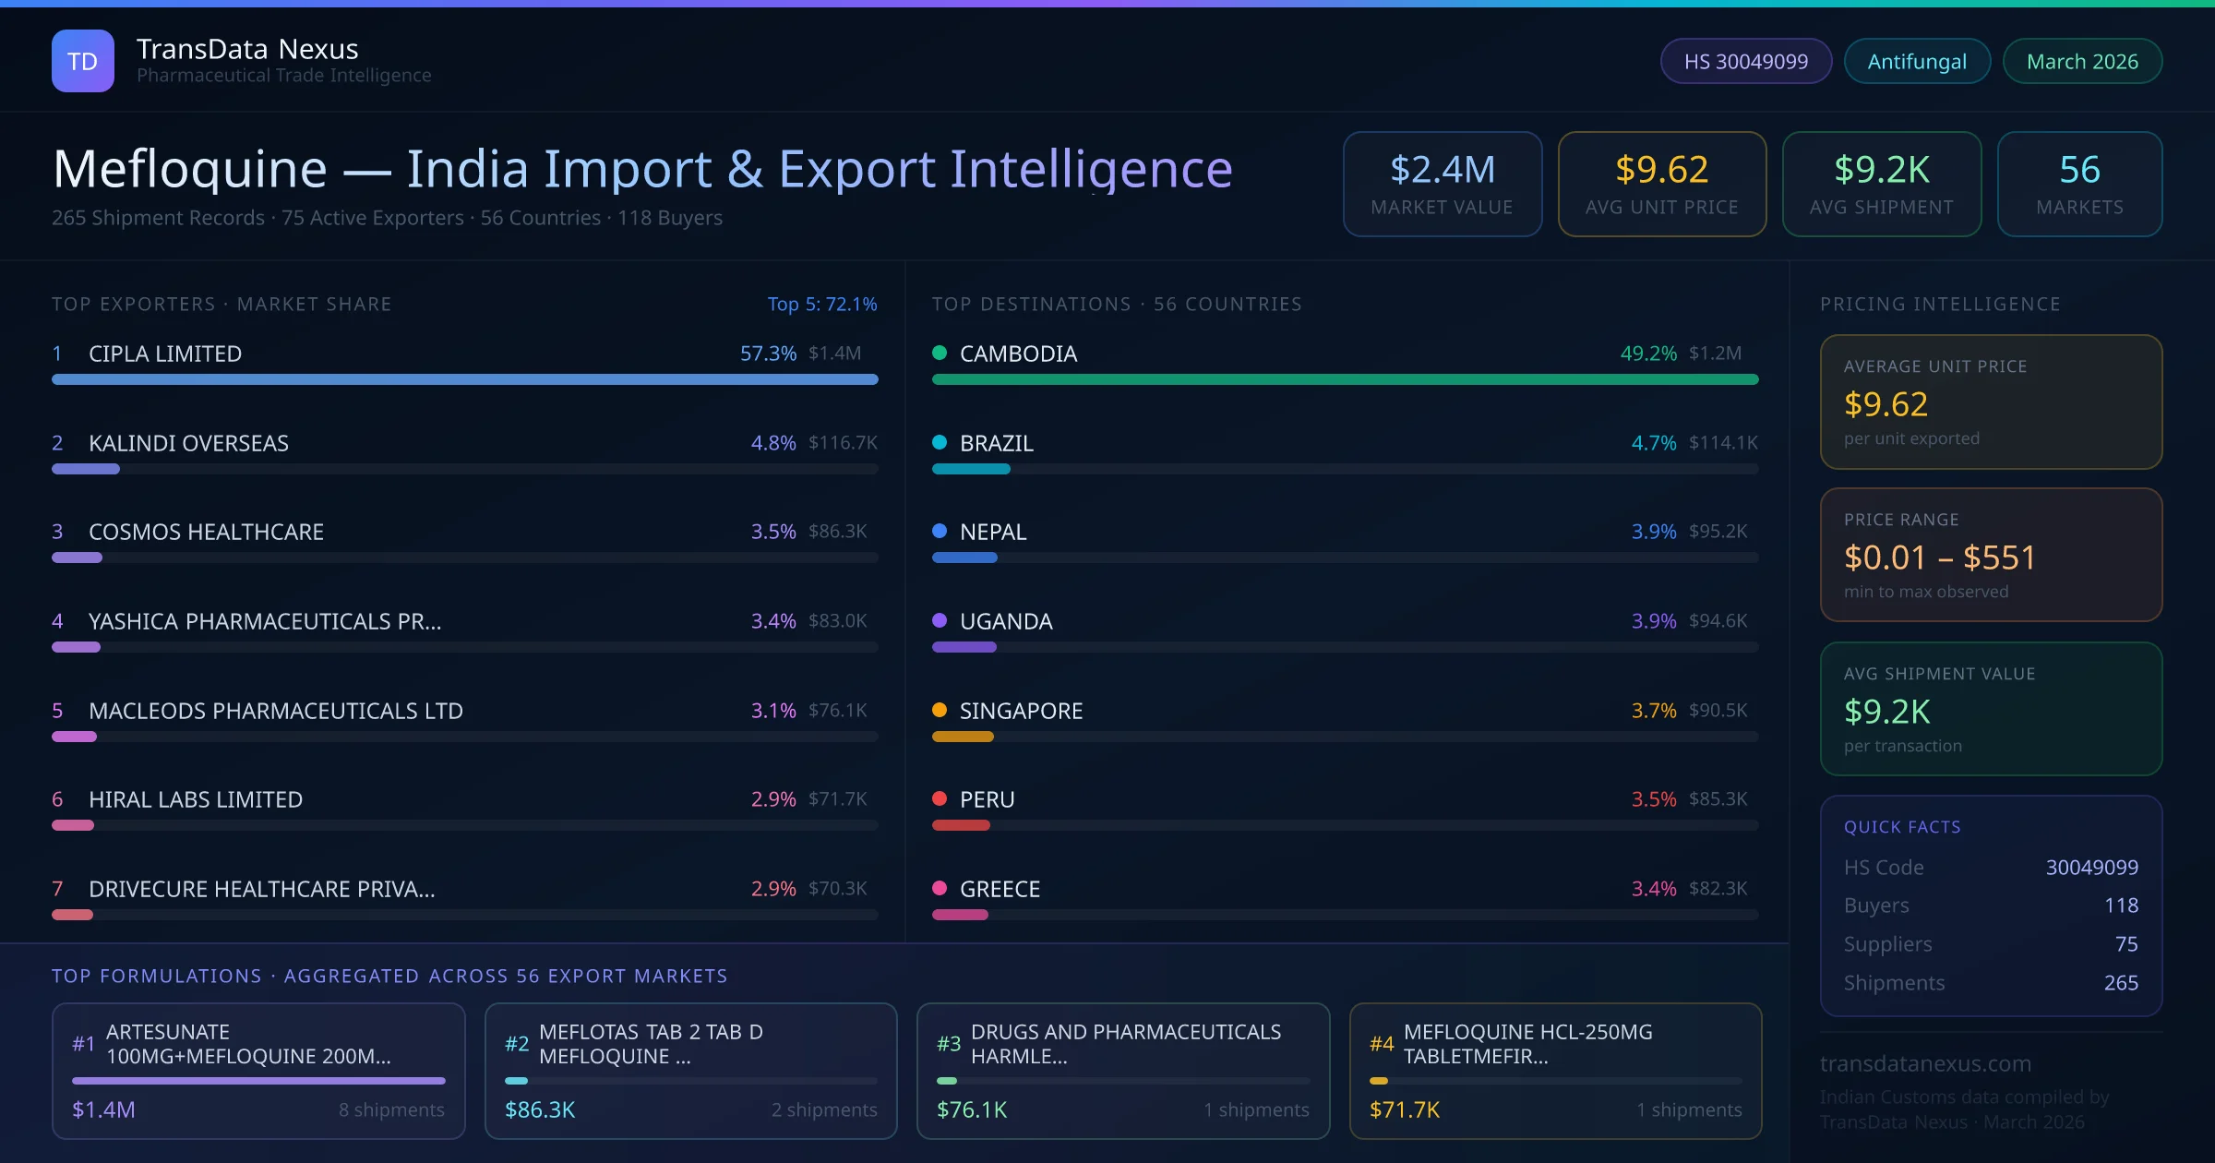
Task: Select the purple dot icon beside Uganda
Action: [x=940, y=620]
